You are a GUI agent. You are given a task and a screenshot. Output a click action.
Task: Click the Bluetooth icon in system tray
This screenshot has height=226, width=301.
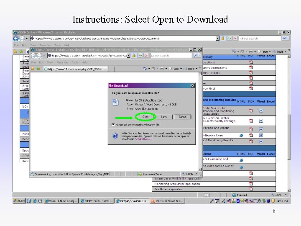pos(238,201)
